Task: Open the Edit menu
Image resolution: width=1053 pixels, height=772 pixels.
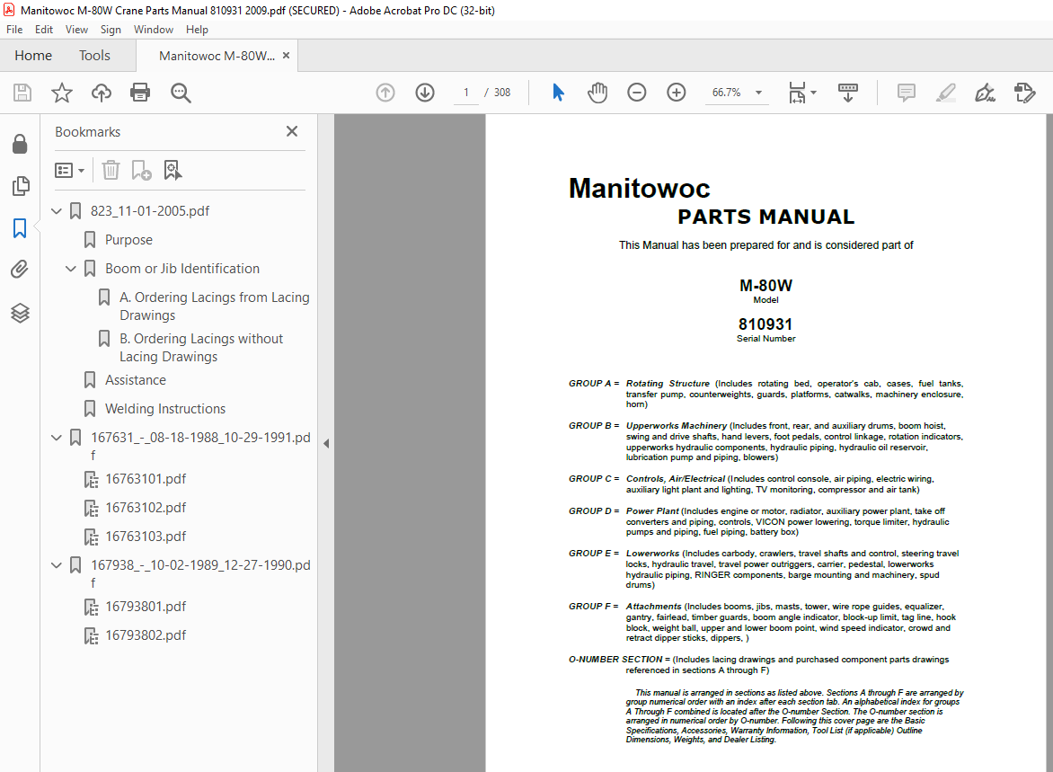Action: coord(44,30)
